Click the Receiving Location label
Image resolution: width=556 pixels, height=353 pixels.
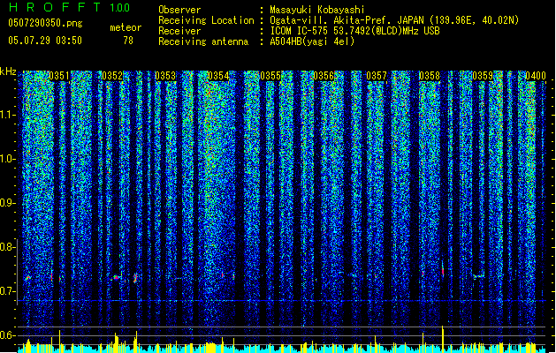point(206,20)
